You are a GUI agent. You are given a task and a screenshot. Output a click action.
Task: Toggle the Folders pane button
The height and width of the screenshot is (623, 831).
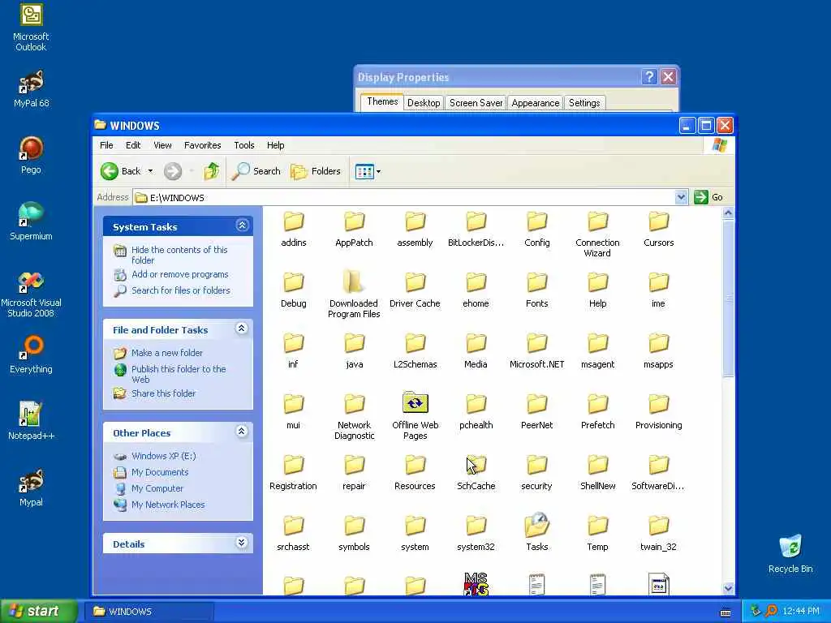click(x=316, y=171)
